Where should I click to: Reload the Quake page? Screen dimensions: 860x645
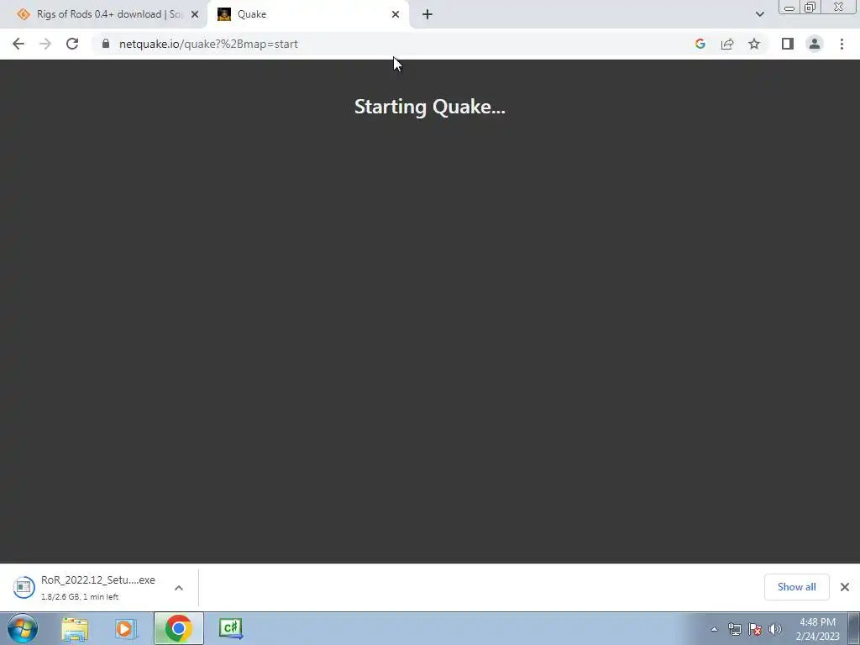(x=72, y=44)
